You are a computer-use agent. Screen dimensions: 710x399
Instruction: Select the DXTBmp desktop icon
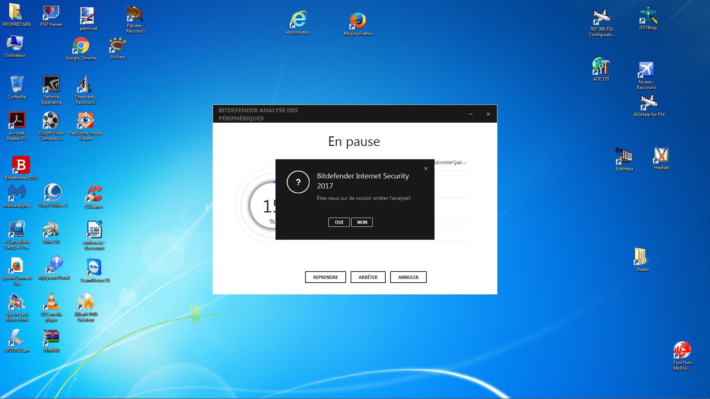648,18
